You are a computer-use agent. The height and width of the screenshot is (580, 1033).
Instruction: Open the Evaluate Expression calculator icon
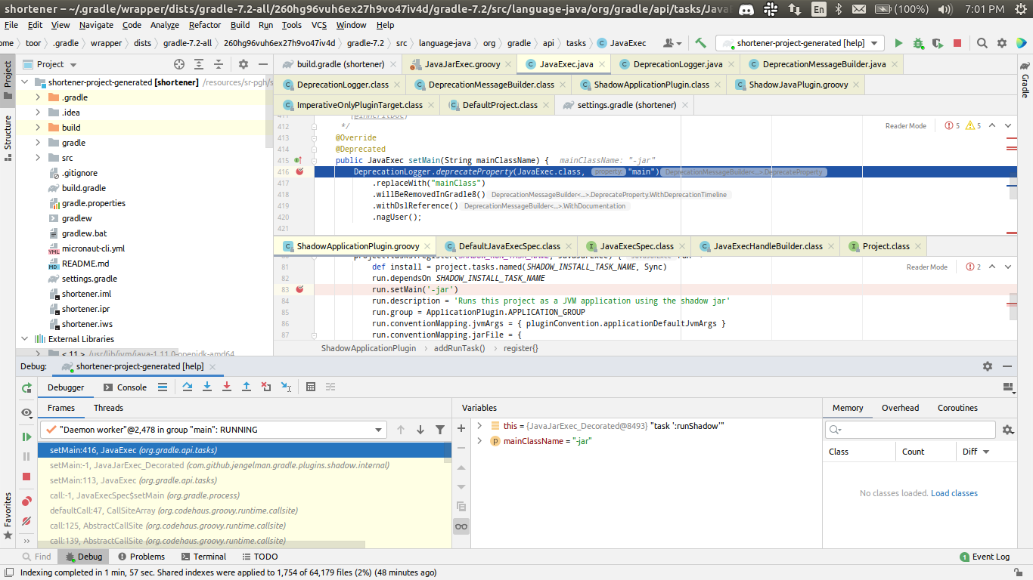coord(310,387)
